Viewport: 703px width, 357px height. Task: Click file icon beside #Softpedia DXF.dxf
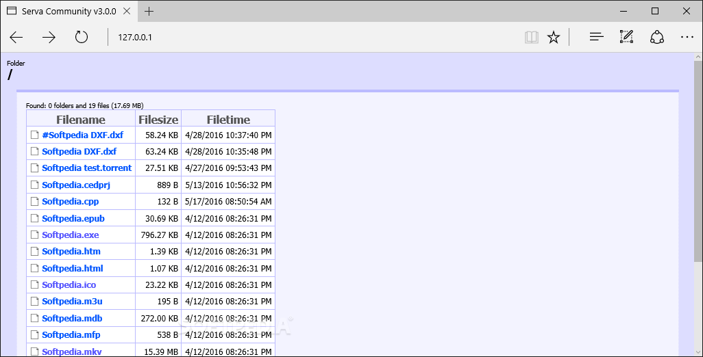click(x=34, y=135)
